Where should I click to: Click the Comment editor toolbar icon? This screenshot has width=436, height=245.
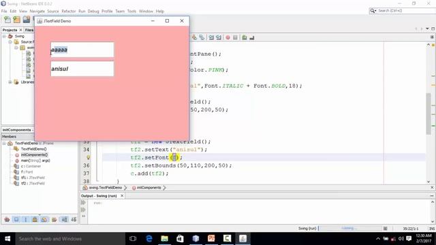click(245, 37)
